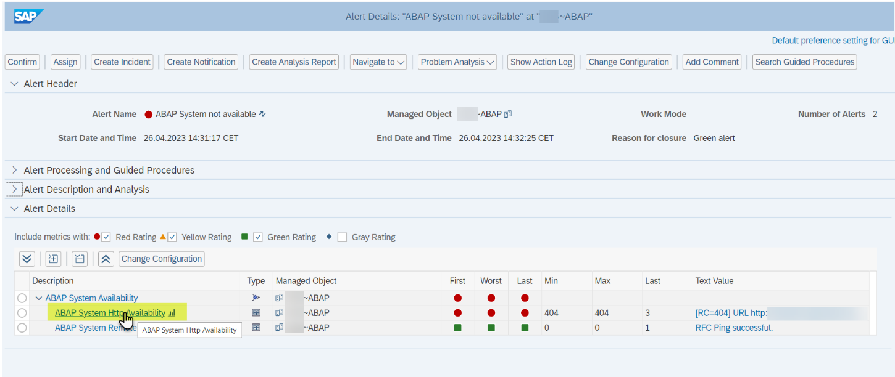Select radio button for ABAP System Remote row
The width and height of the screenshot is (895, 377).
click(22, 328)
